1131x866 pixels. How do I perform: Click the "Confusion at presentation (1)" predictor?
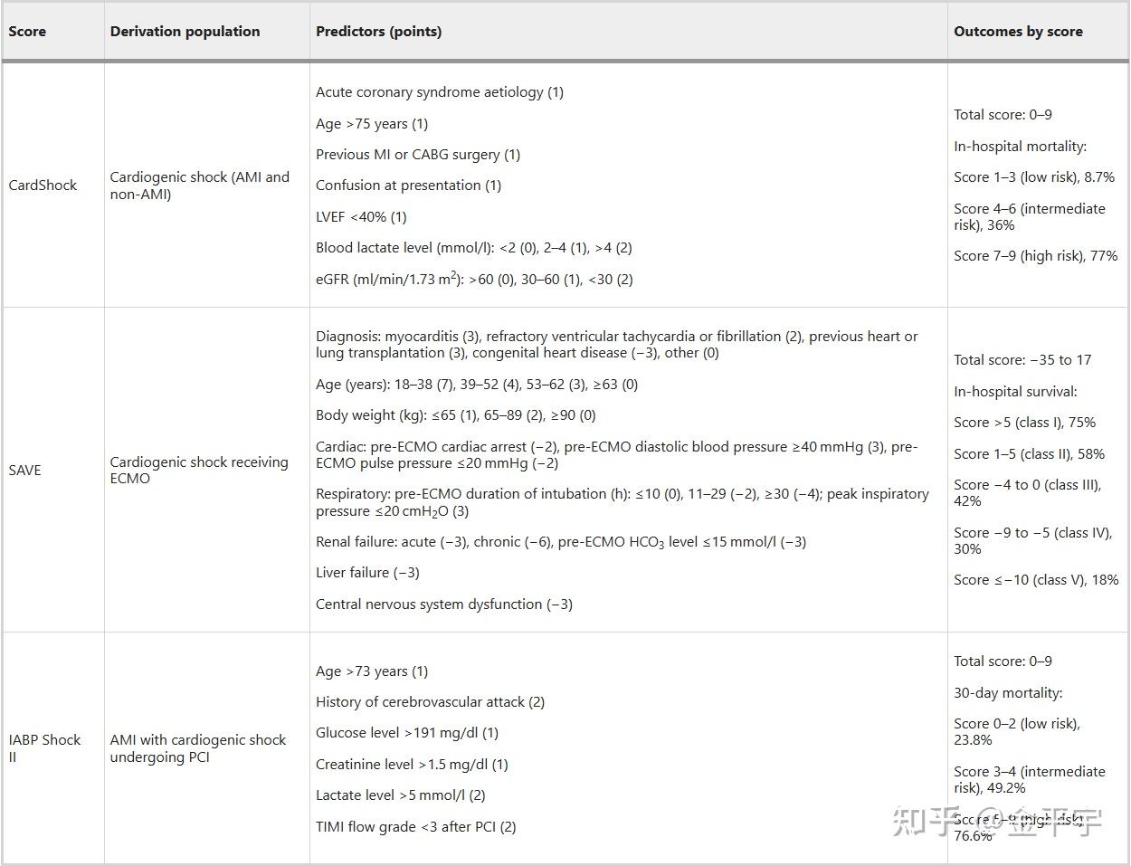[x=408, y=186]
